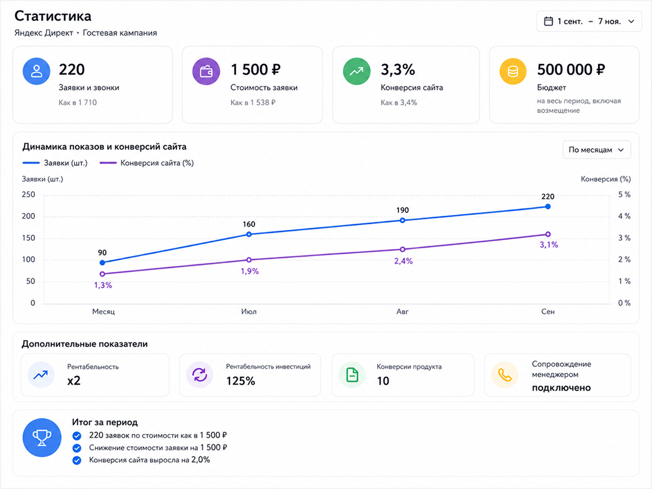
Task: Click the yellow coins icon for Бюджет
Action: [x=513, y=71]
